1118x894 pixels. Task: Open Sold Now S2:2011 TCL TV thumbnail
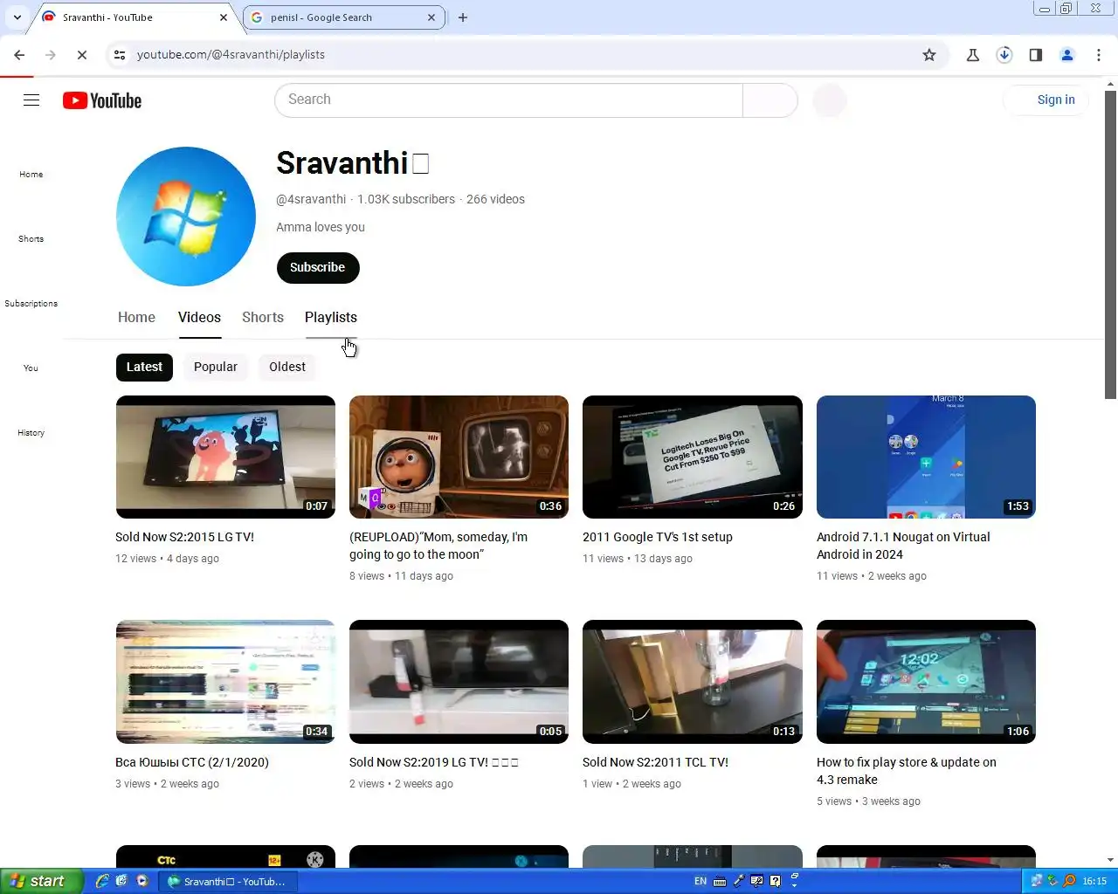point(693,682)
